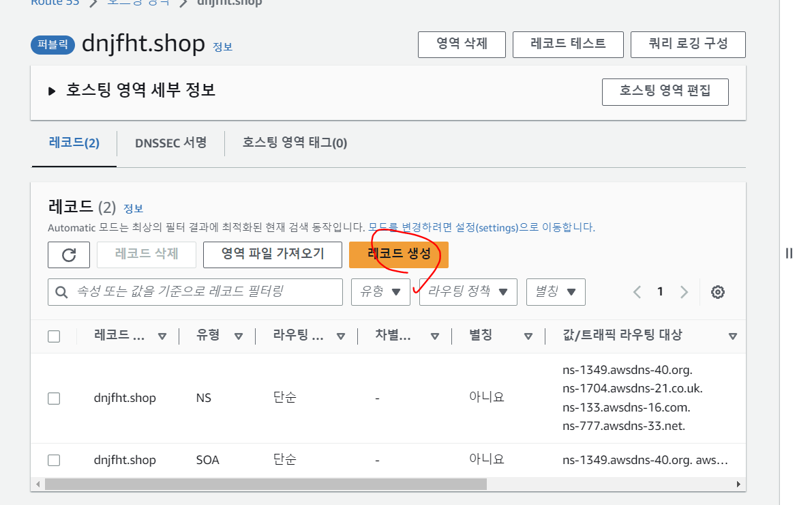Click 아니요 alias cell in NS row
The image size is (797, 505).
tap(486, 397)
